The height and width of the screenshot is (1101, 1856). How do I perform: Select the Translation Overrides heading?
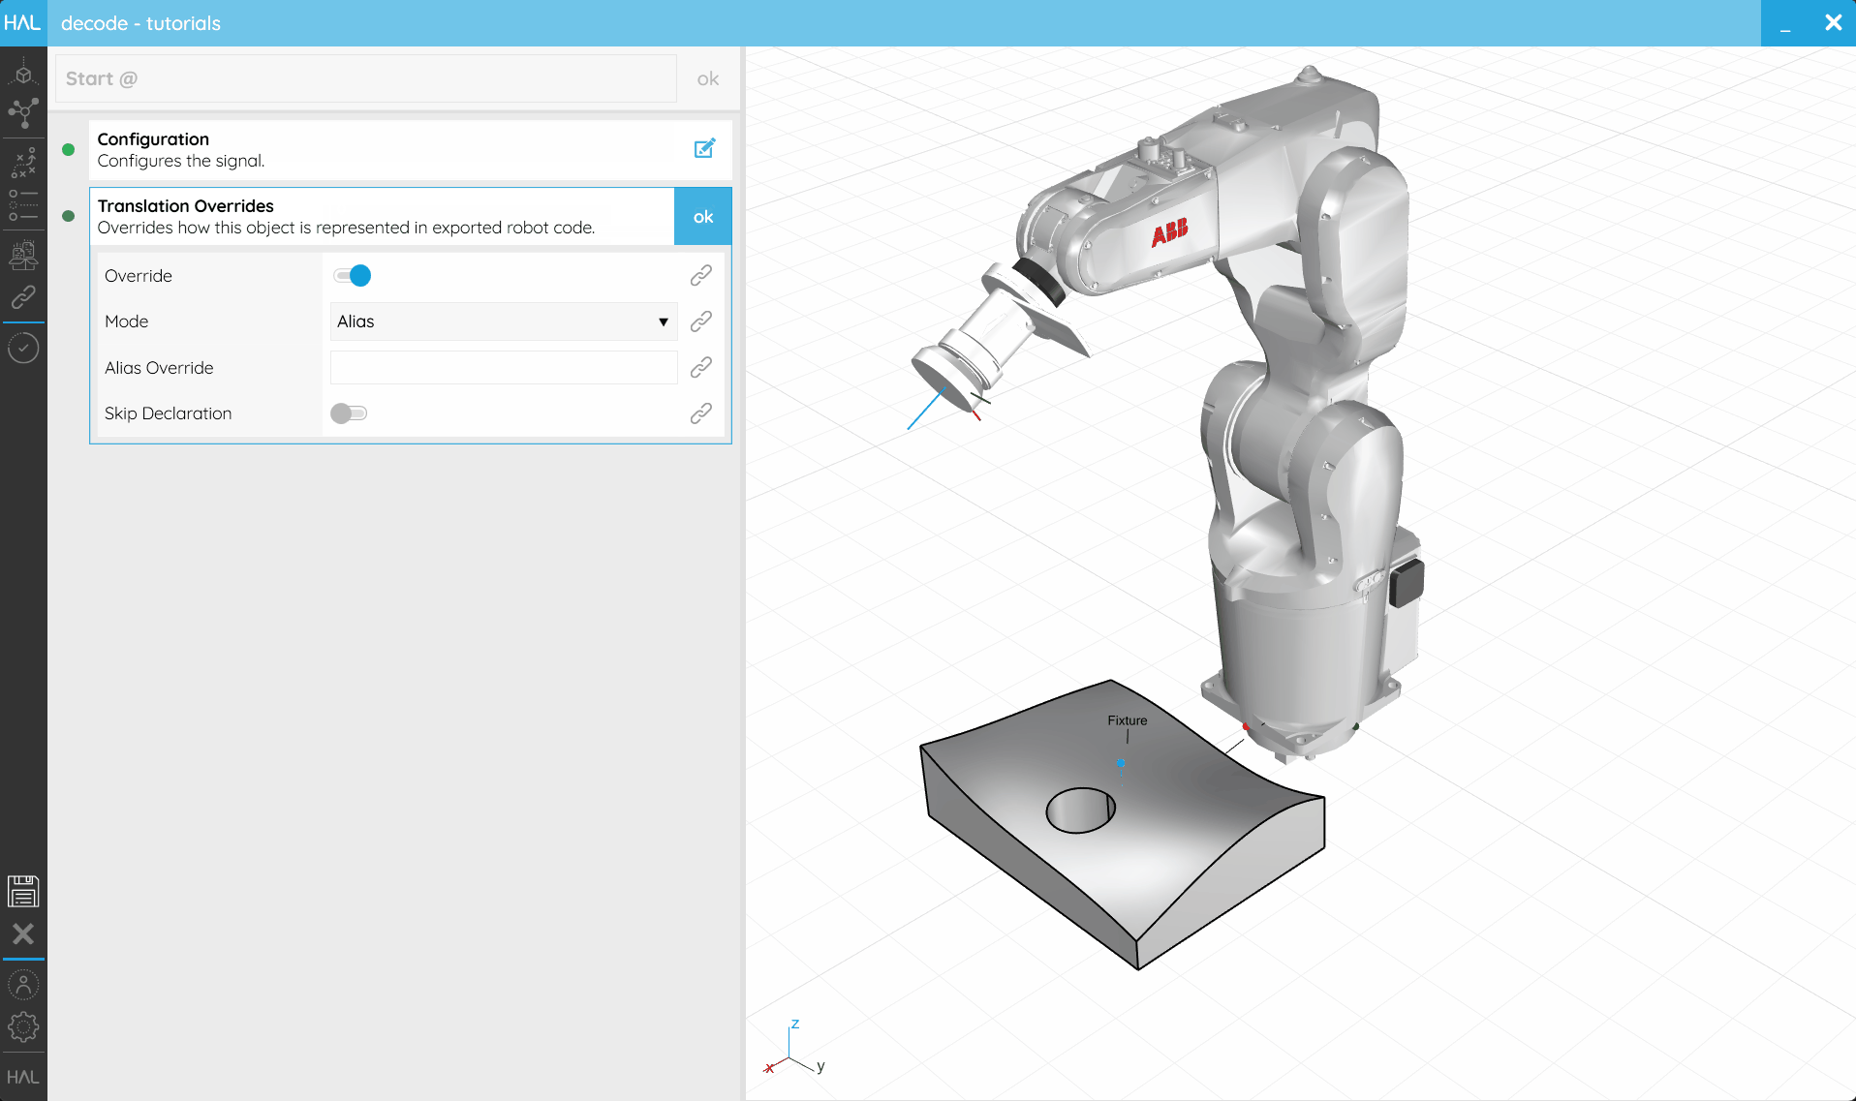(x=186, y=206)
